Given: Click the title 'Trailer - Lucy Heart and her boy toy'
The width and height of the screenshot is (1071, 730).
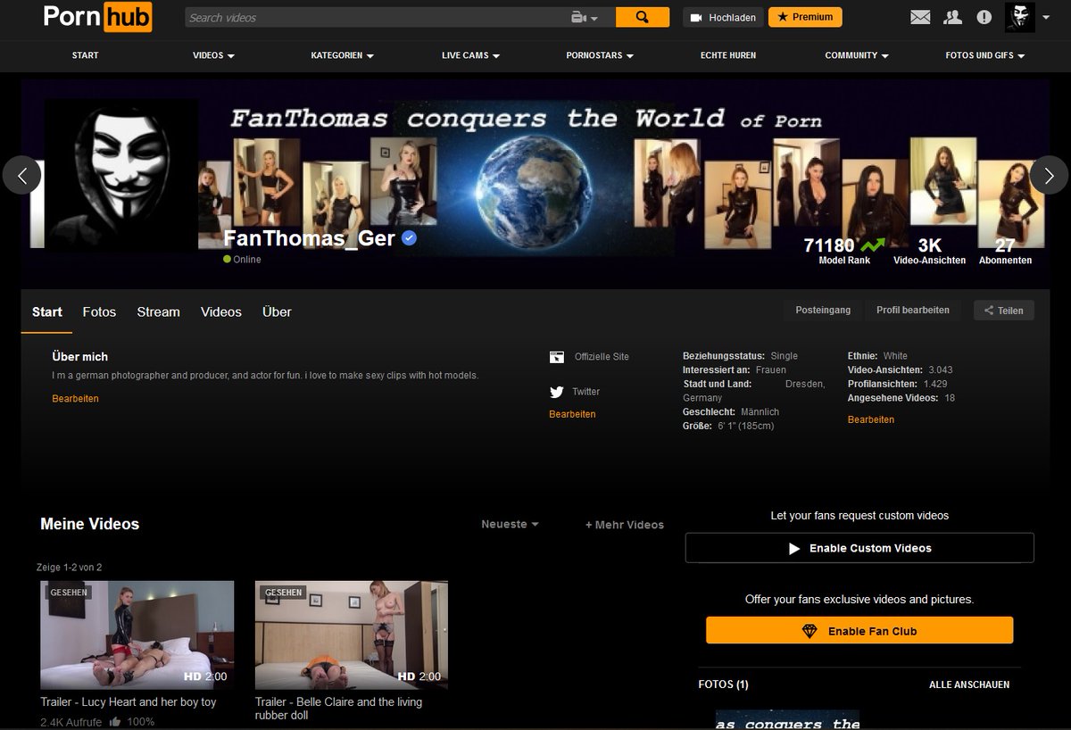Looking at the screenshot, I should (x=129, y=702).
